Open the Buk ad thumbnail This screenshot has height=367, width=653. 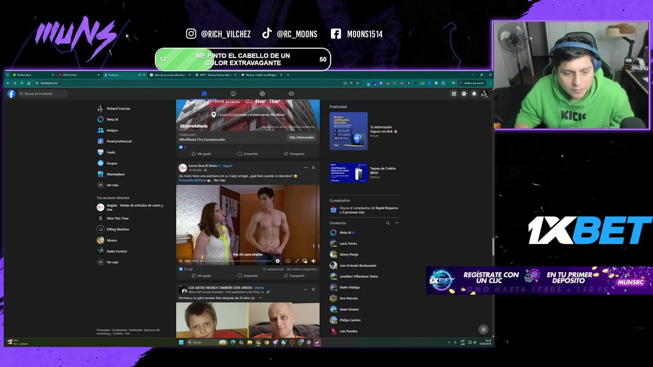348,131
